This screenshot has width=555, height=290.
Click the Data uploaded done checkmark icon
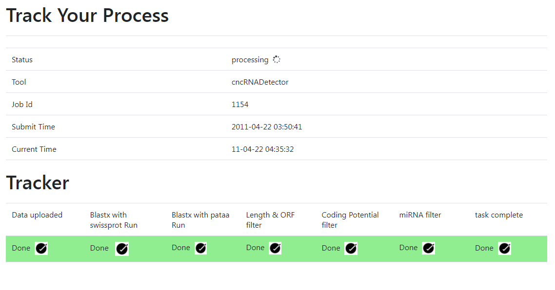(41, 248)
